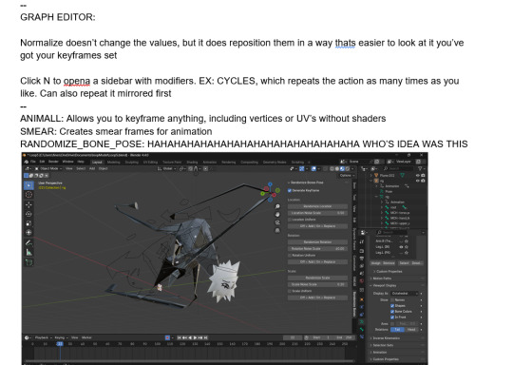This screenshot has height=365, width=513.
Task: Toggle the Shapes show checkbox
Action: pyautogui.click(x=392, y=306)
